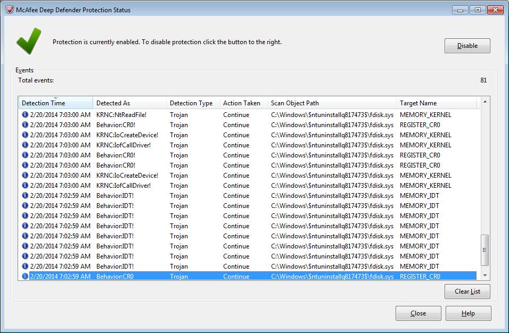
Task: Click info icon of the KRNC:NtReadFile! event
Action: tap(25, 115)
